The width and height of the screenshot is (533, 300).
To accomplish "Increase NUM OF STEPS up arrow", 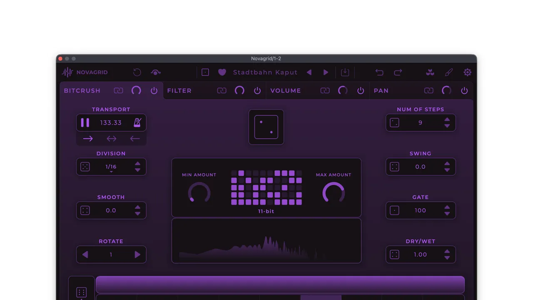I will (447, 120).
